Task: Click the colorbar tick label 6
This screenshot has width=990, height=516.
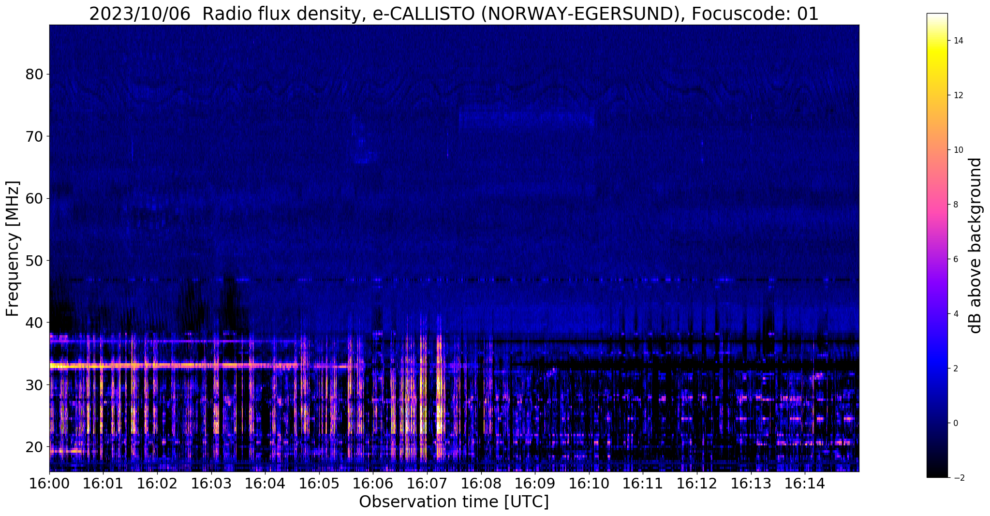Action: point(956,259)
